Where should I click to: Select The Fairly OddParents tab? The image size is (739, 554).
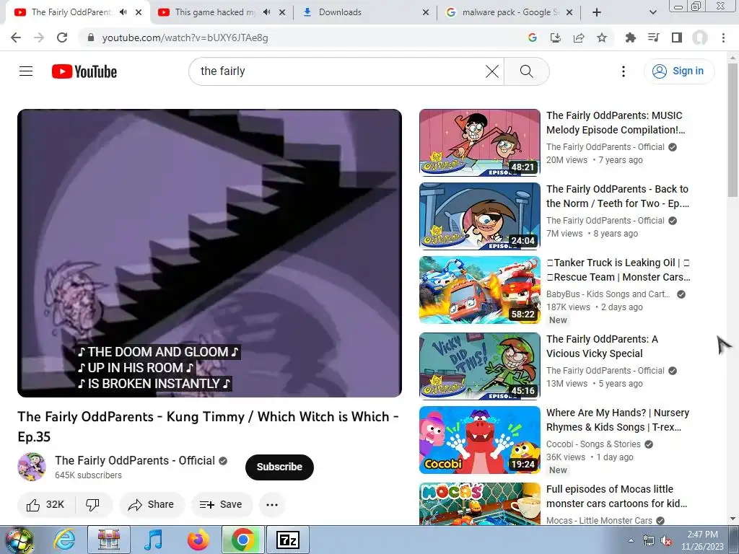(x=78, y=12)
